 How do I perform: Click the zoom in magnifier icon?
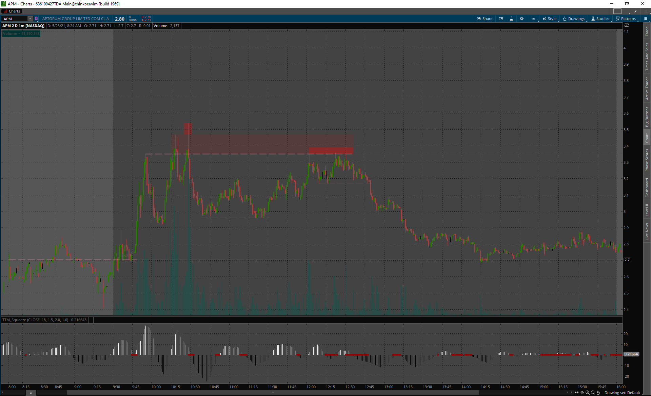coord(588,393)
